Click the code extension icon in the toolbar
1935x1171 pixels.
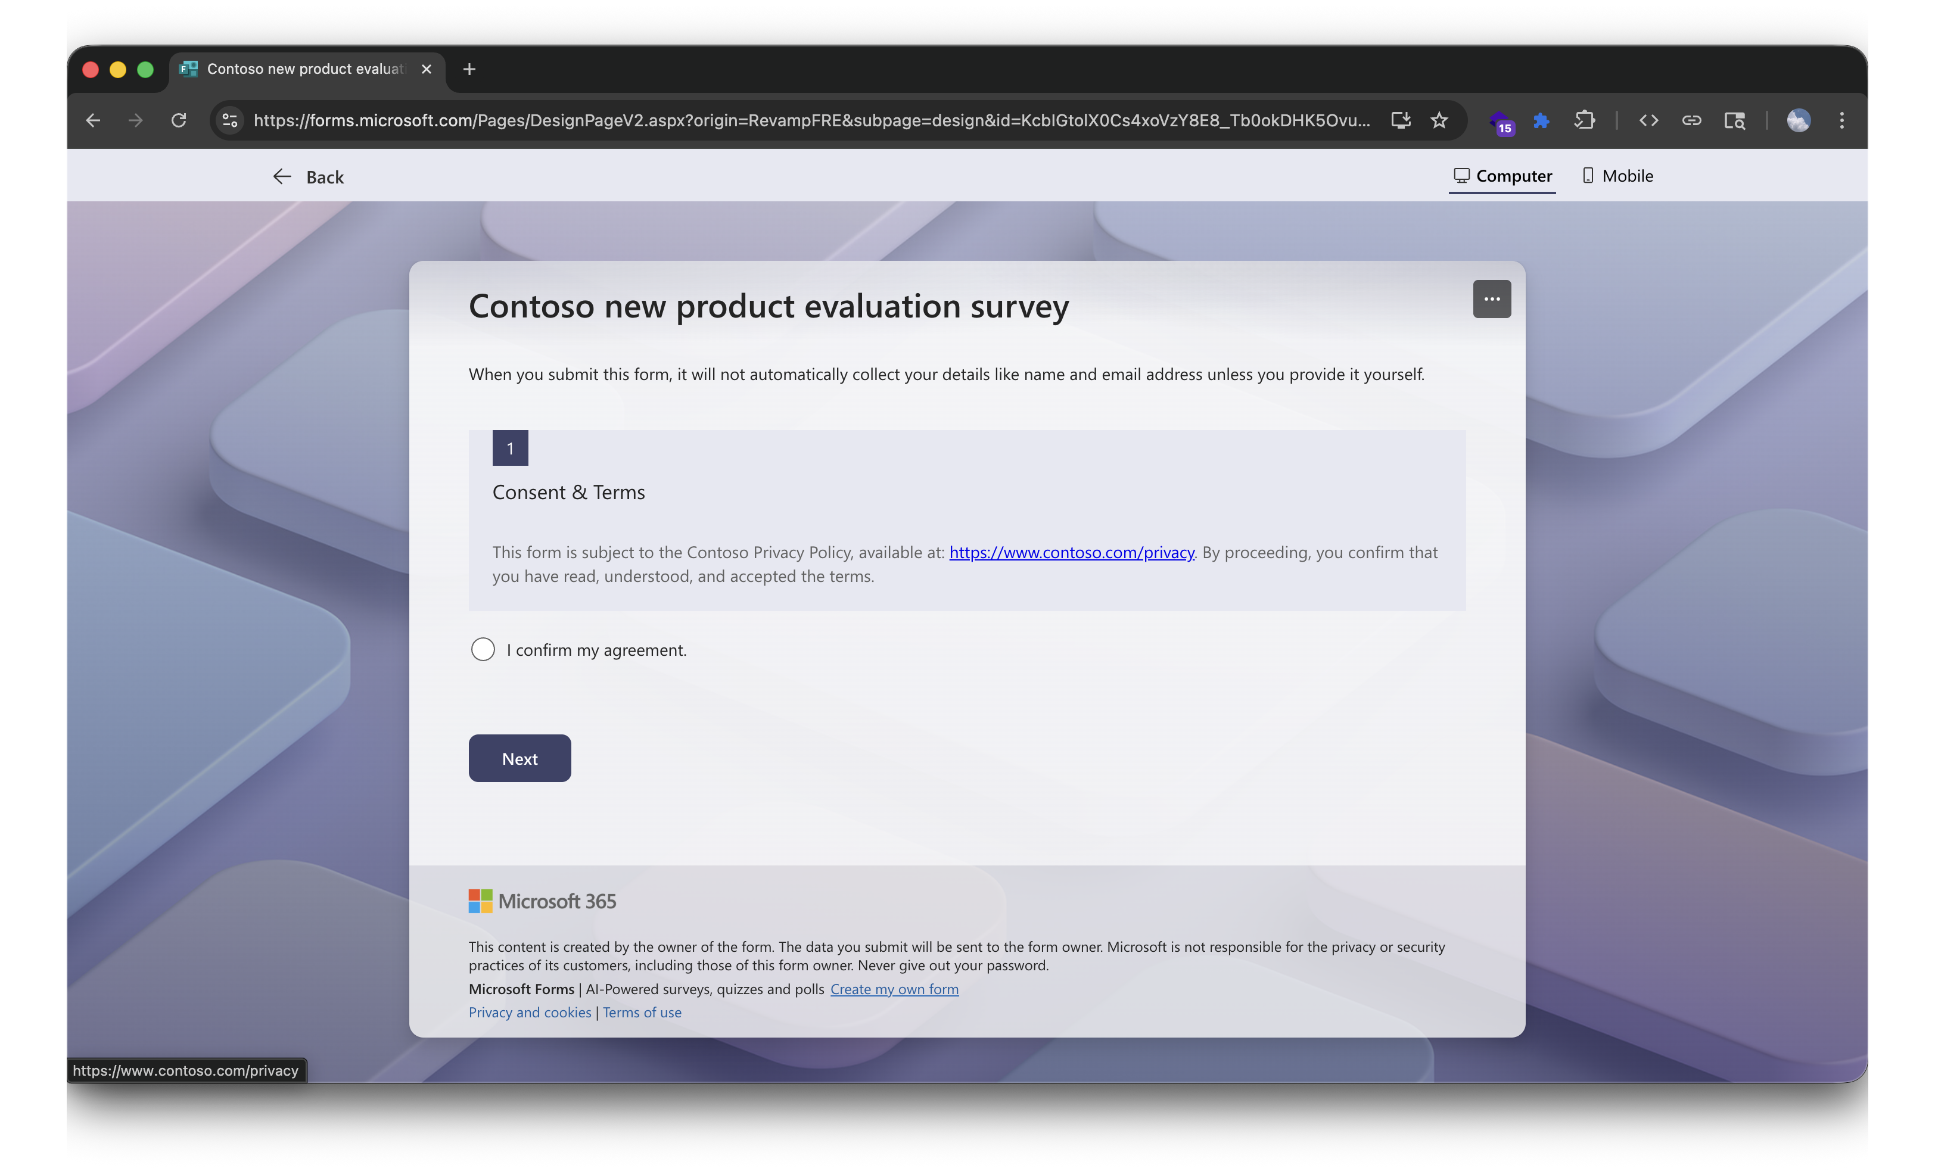pos(1648,120)
